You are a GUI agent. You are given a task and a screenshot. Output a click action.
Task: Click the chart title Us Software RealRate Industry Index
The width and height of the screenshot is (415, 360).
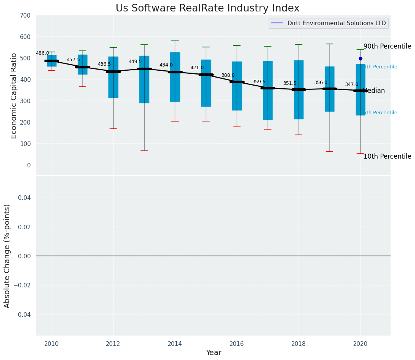[208, 8]
